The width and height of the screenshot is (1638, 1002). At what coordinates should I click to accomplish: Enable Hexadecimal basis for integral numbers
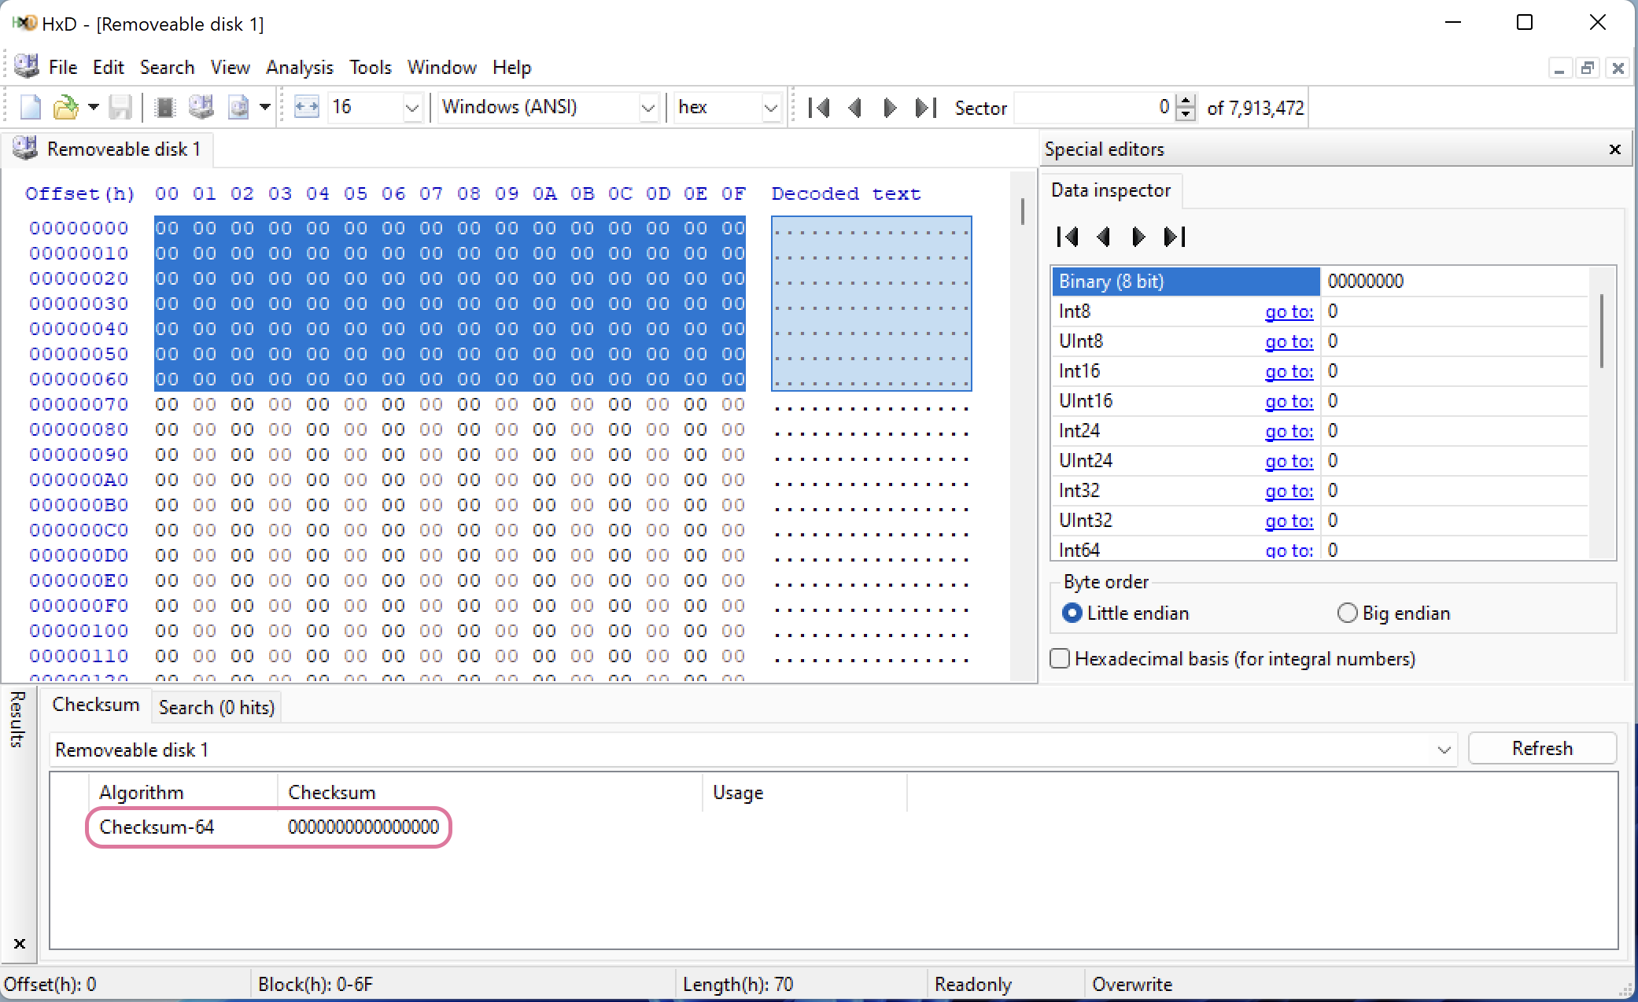click(1233, 659)
